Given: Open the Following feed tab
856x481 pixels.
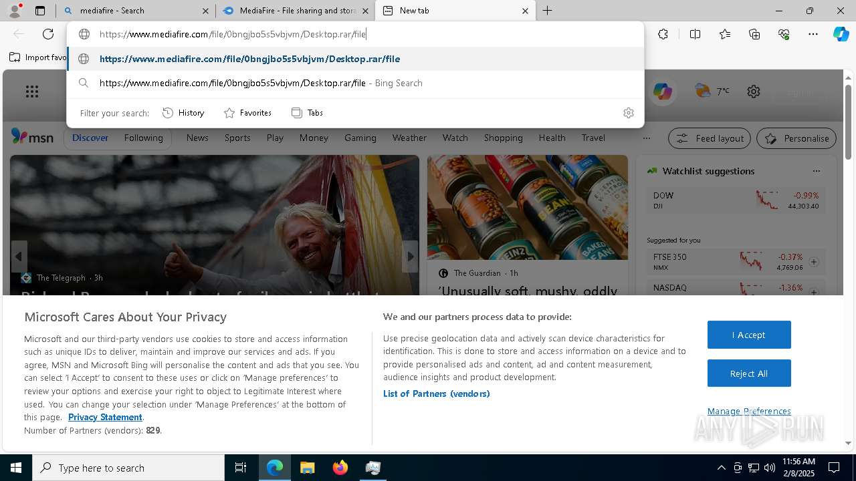Looking at the screenshot, I should pyautogui.click(x=143, y=138).
